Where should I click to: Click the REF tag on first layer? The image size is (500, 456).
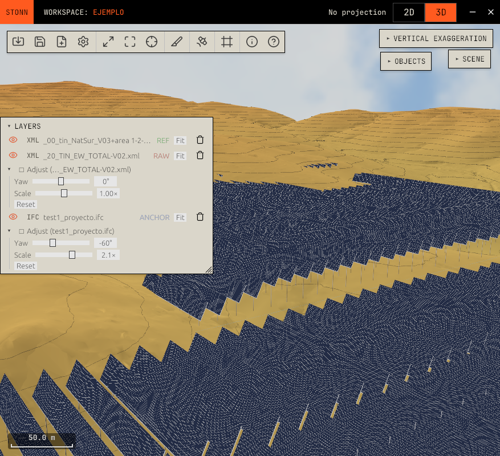click(x=163, y=141)
